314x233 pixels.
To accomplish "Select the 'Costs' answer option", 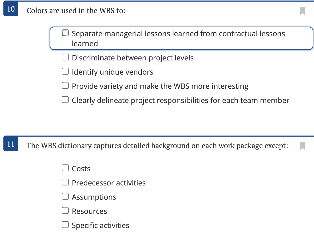I will click(x=65, y=168).
